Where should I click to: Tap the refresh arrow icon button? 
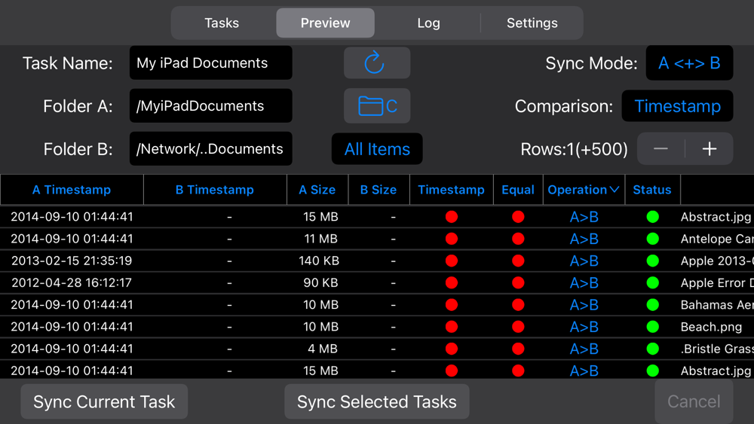[x=376, y=63]
